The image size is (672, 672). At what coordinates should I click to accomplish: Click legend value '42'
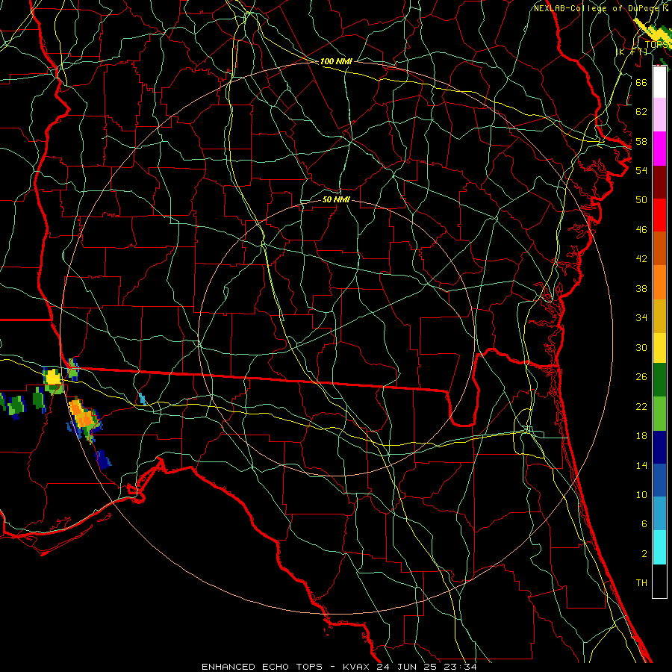pos(641,259)
